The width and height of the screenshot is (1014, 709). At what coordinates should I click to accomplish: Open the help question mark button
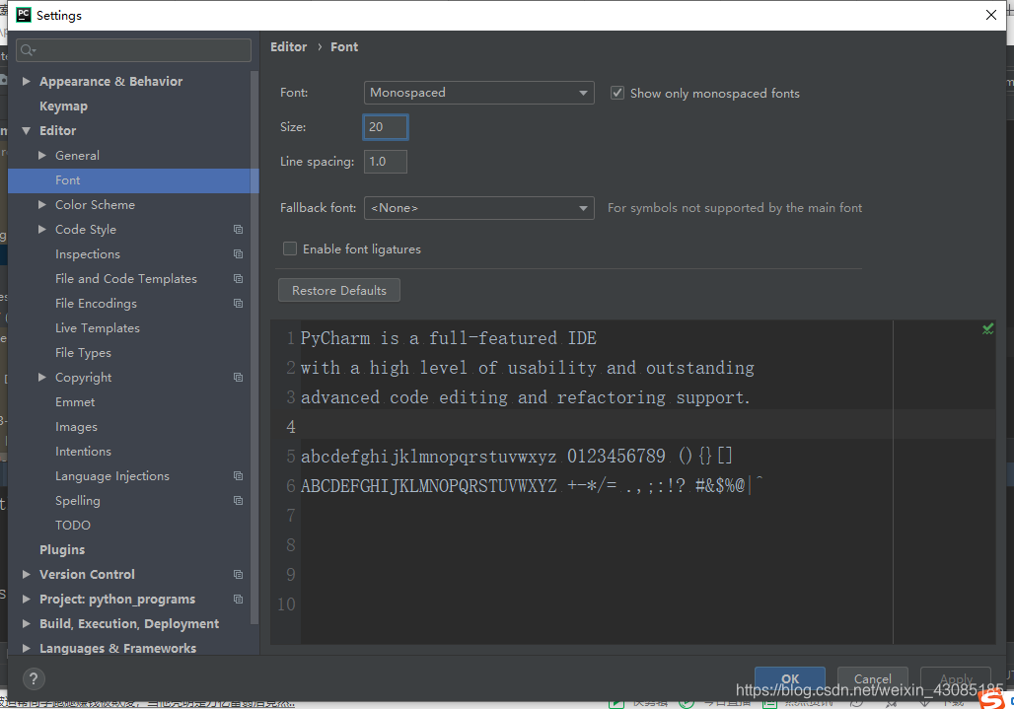(x=34, y=678)
